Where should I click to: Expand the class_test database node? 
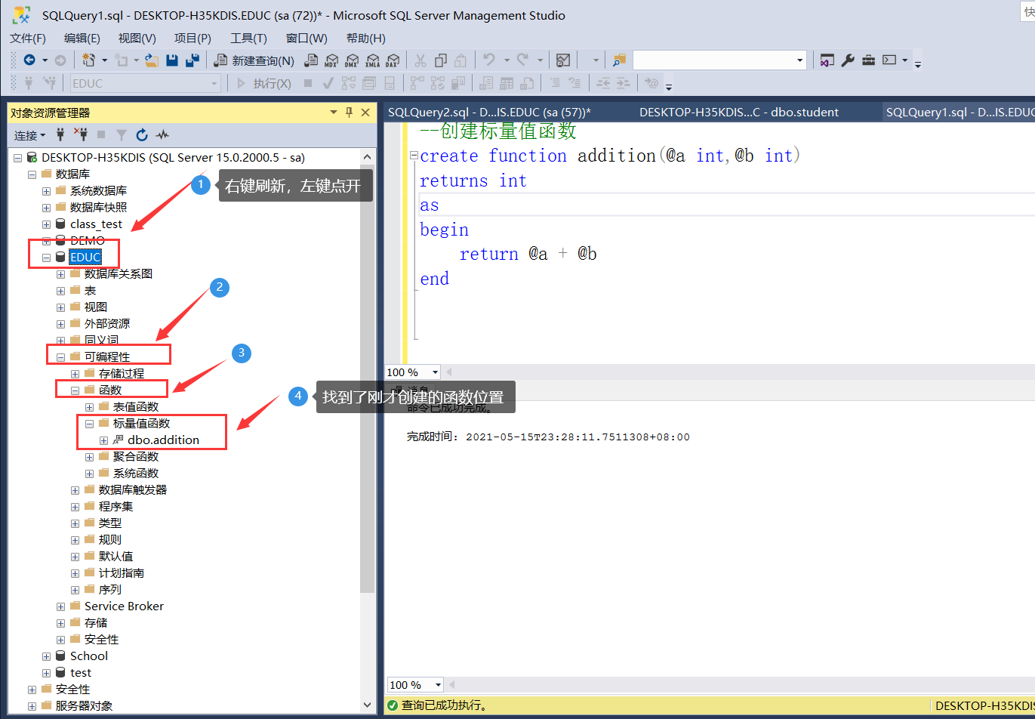pos(47,224)
